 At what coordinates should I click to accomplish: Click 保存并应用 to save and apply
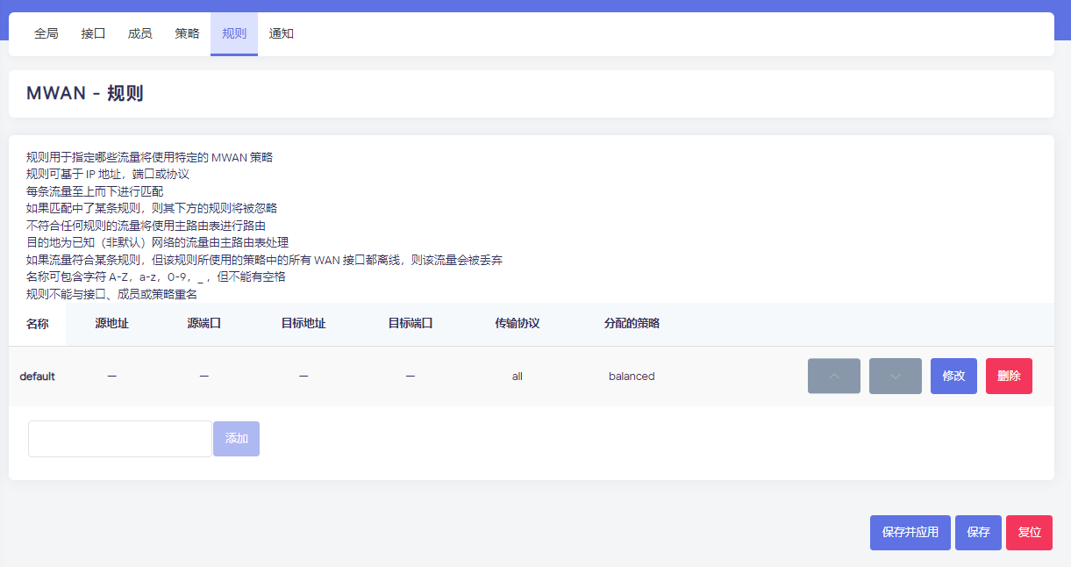point(910,533)
